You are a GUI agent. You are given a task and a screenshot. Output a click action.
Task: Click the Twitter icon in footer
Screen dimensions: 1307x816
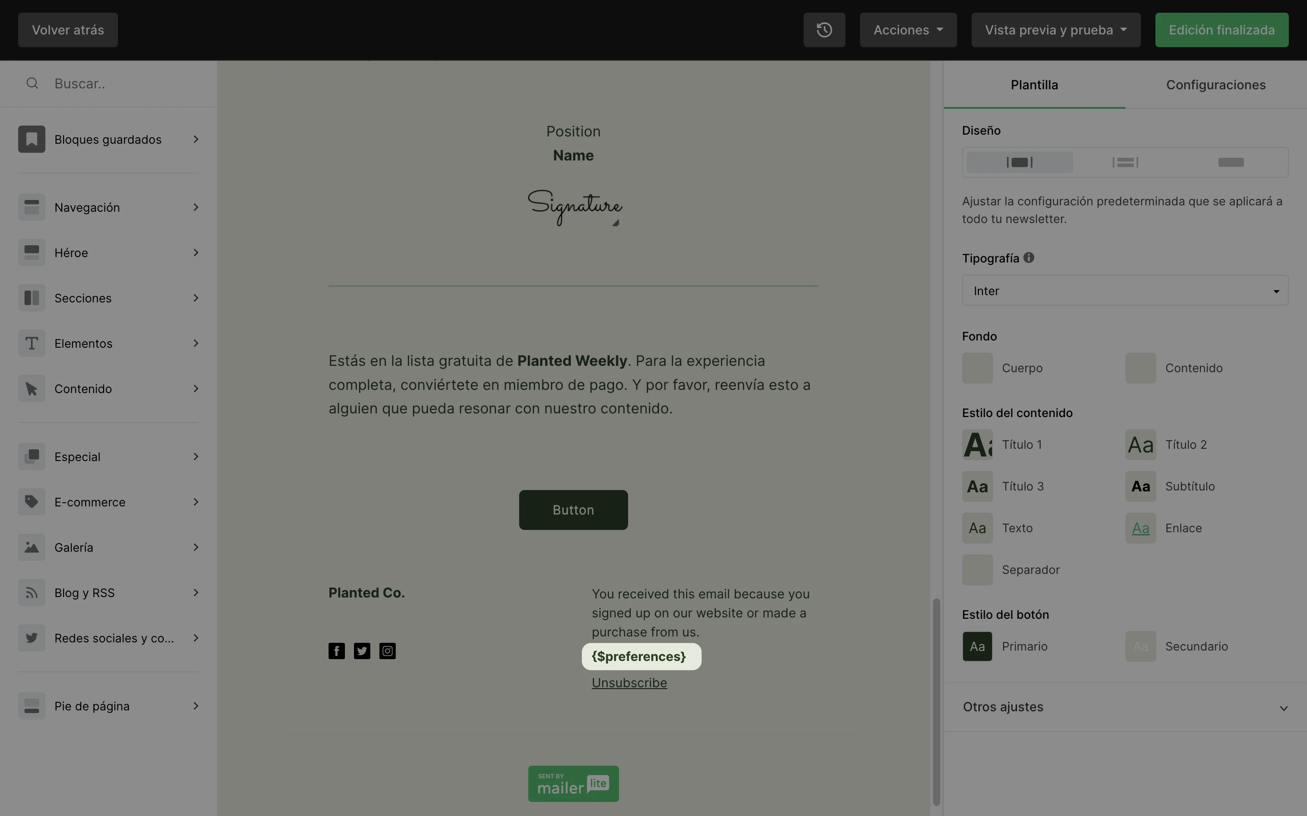[x=362, y=651]
